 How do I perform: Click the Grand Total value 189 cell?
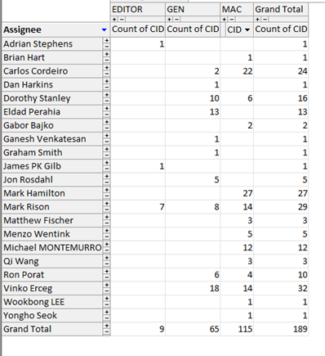point(281,329)
